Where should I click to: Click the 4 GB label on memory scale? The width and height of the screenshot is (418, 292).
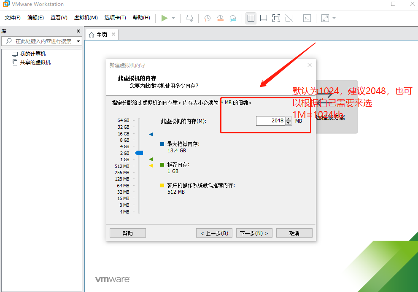click(x=124, y=146)
